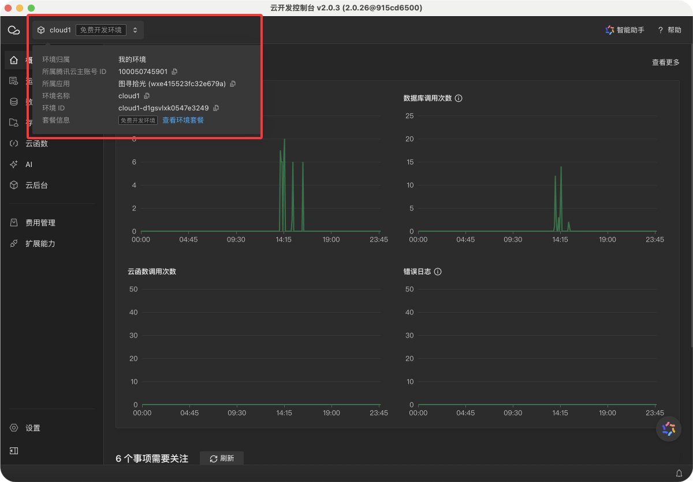Copy environment ID cloud1-d1gsvlxk0547e3249
The height and width of the screenshot is (482, 693).
216,108
